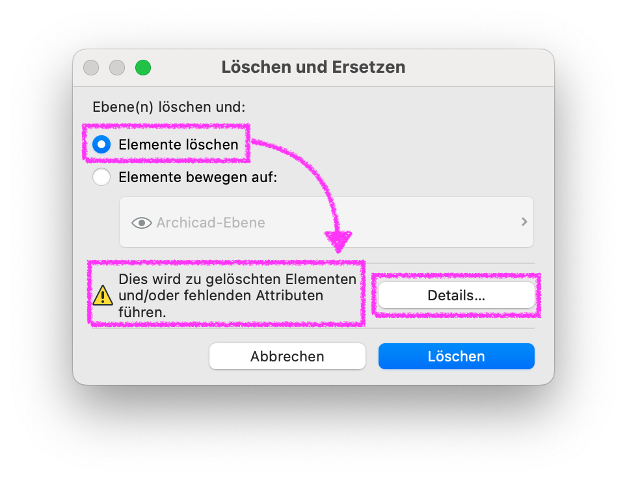This screenshot has height=481, width=627.
Task: Expand the layer chooser chevron arrow
Action: point(524,222)
